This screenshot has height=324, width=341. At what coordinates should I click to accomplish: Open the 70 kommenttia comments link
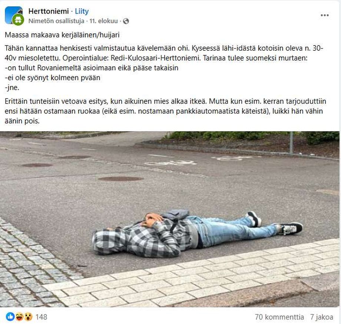[x=279, y=317]
